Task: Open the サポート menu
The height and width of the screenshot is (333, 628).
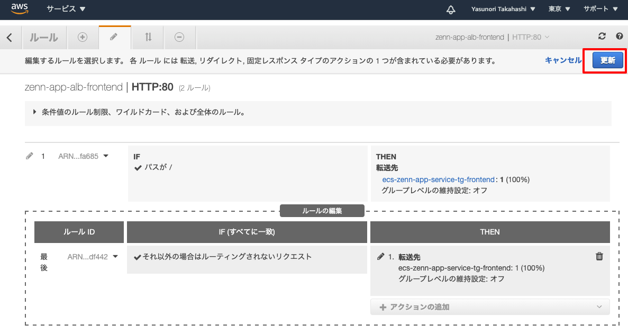Action: coord(600,9)
